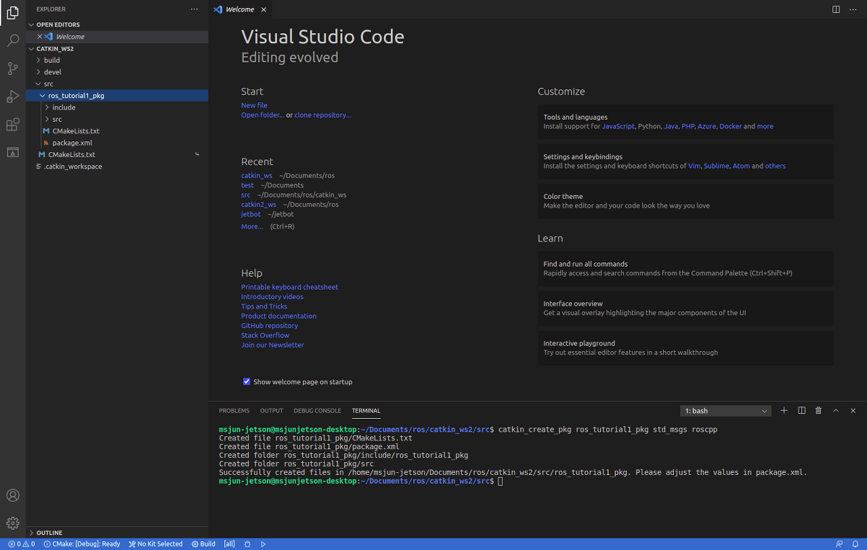Image resolution: width=867 pixels, height=550 pixels.
Task: Open CMakeLists.txt inside ros_tutorial1_pkg
Action: 117,131
